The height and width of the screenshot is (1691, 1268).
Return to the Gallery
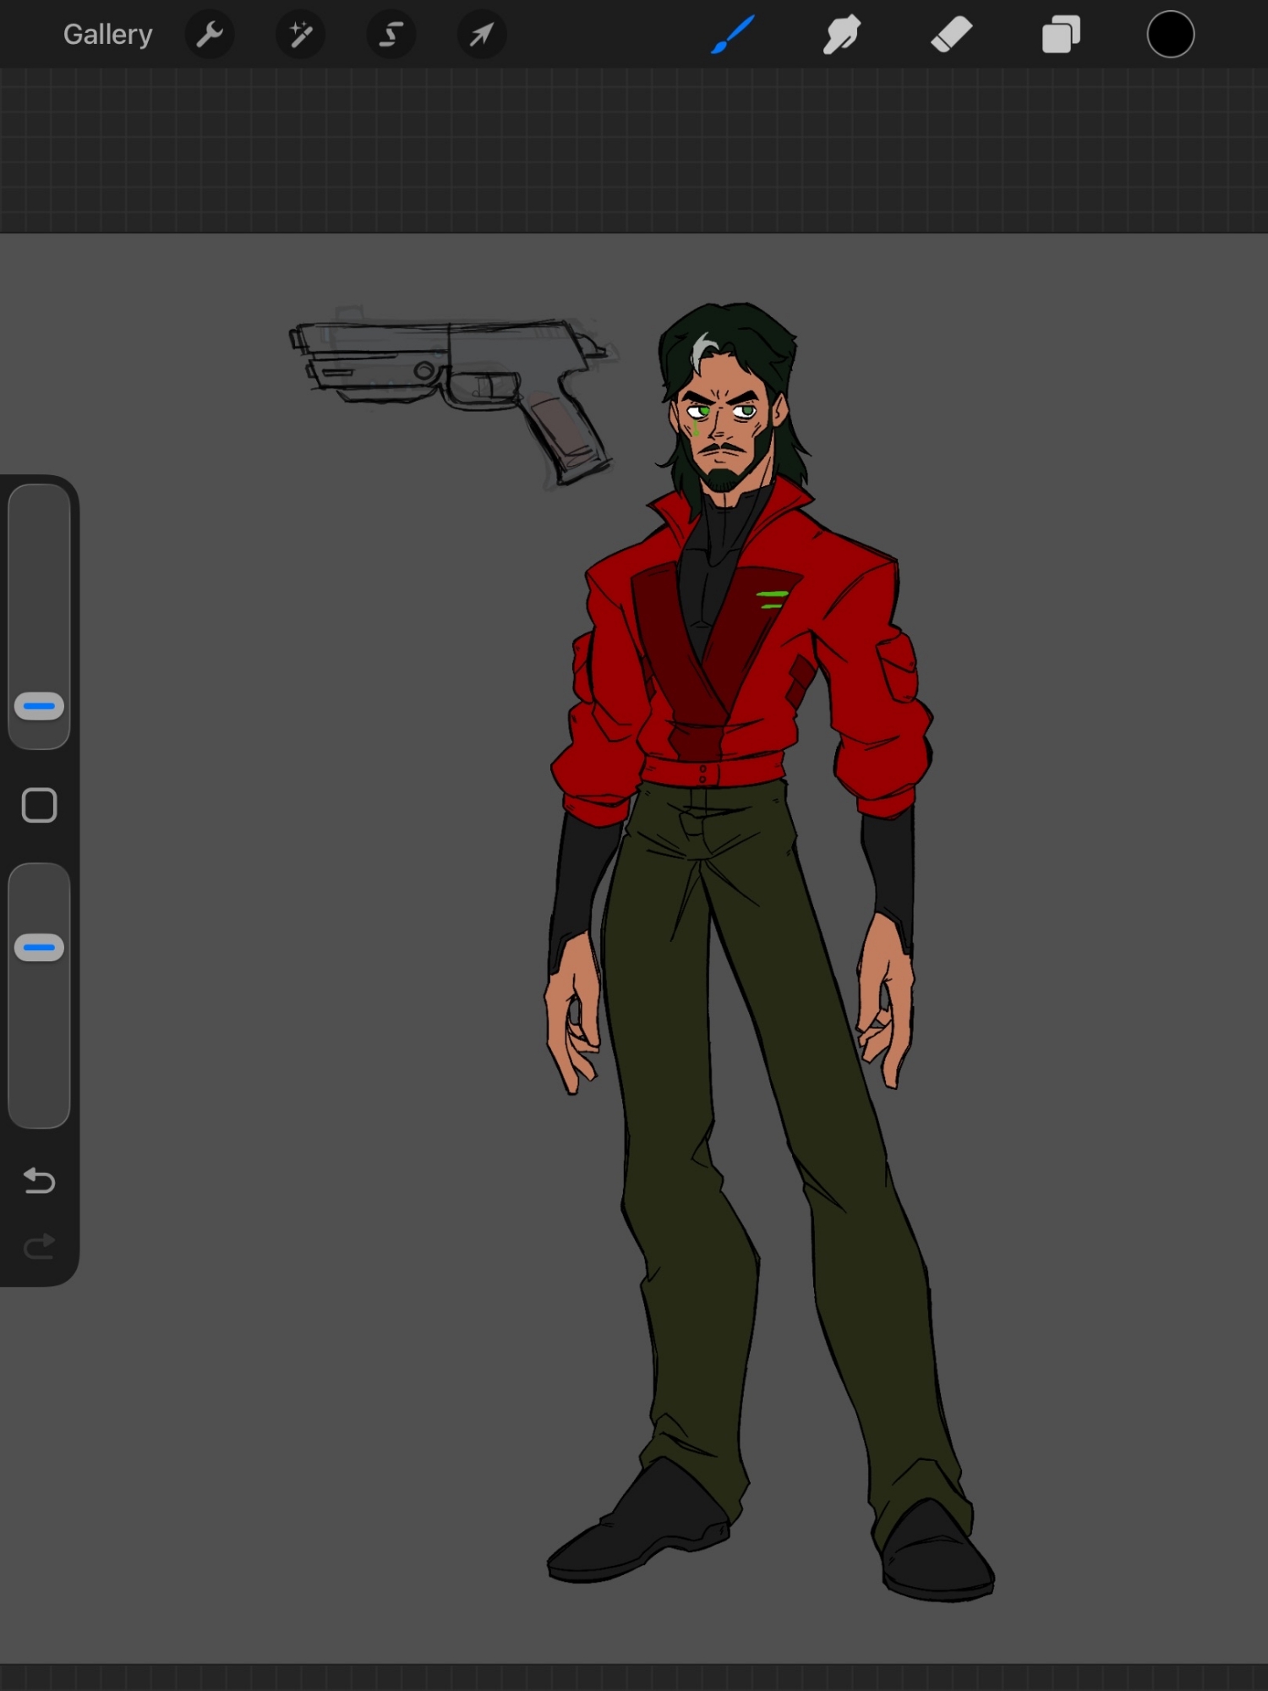click(107, 35)
